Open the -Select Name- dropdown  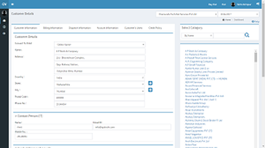(100, 44)
